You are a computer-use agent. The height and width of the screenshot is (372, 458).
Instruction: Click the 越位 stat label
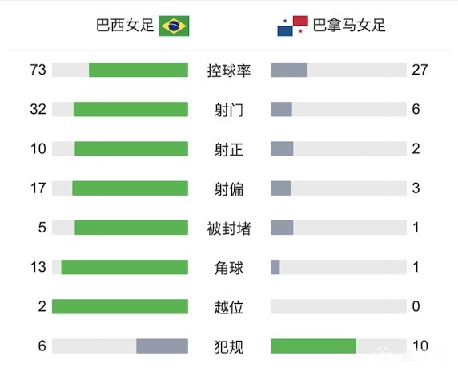[x=229, y=308]
